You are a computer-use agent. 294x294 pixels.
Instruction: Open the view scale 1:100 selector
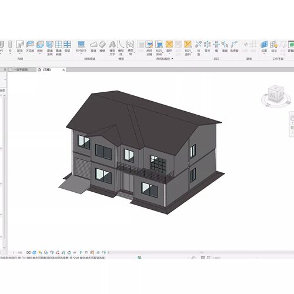point(18,252)
